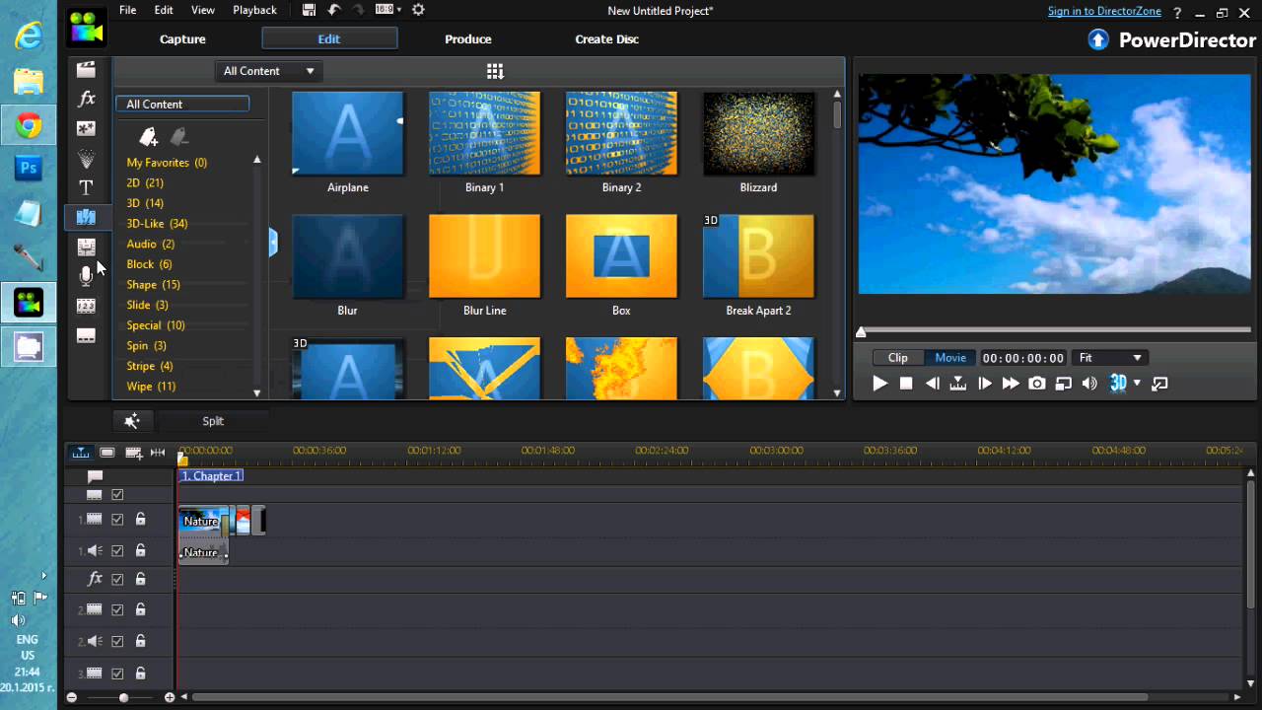Open the Particle Room icon

click(x=87, y=158)
